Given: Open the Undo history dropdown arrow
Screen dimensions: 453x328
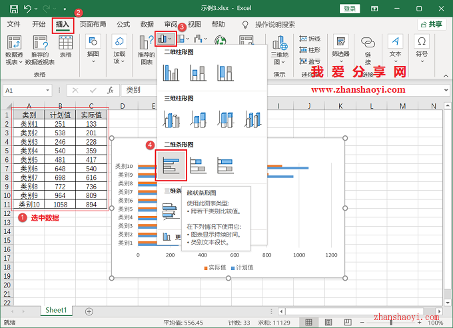Looking at the screenshot, I should pyautogui.click(x=36, y=9).
